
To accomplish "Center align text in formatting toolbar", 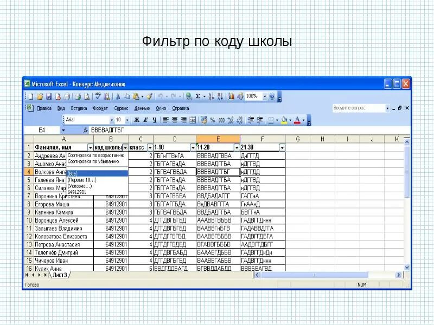I will pyautogui.click(x=175, y=120).
